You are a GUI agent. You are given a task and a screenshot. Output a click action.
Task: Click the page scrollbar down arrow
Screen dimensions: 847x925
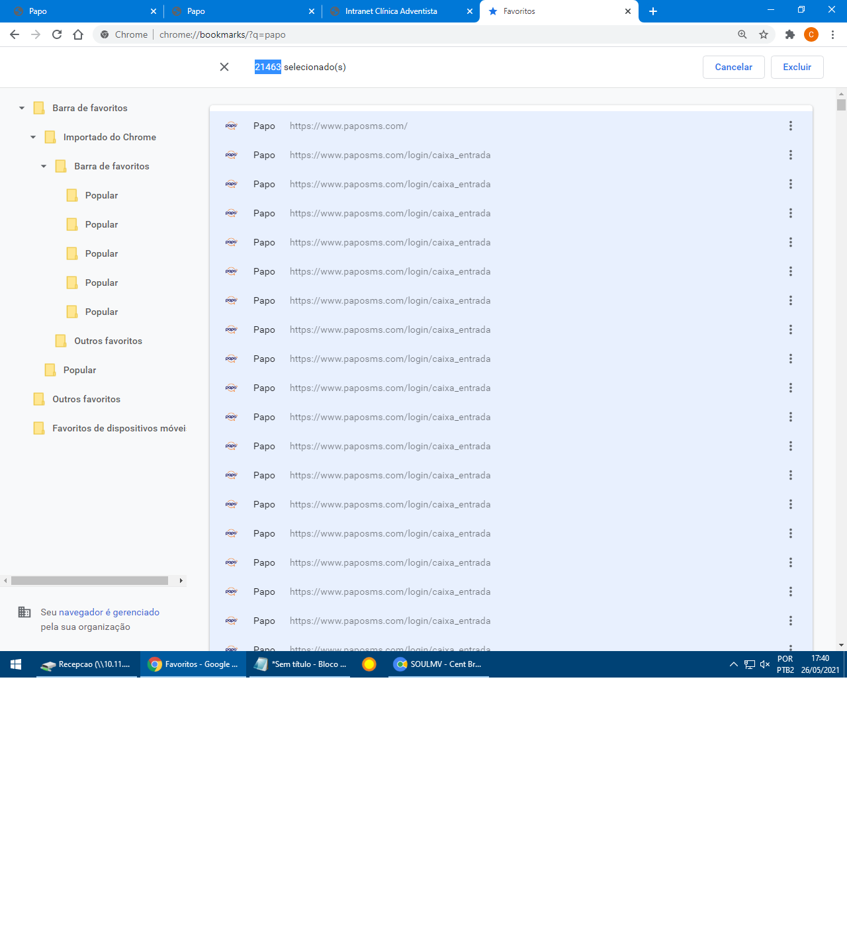point(841,645)
